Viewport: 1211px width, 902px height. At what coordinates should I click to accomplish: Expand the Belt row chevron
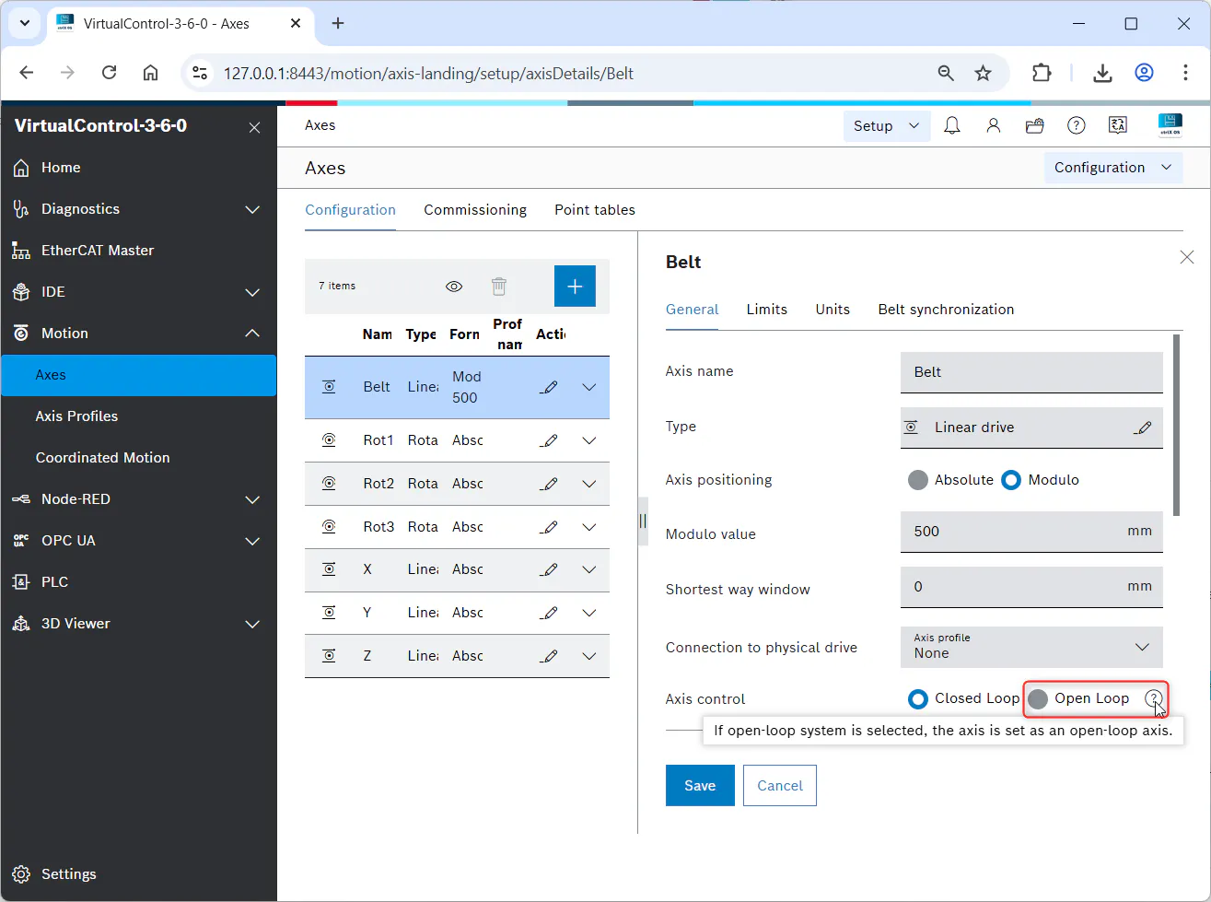pyautogui.click(x=589, y=388)
